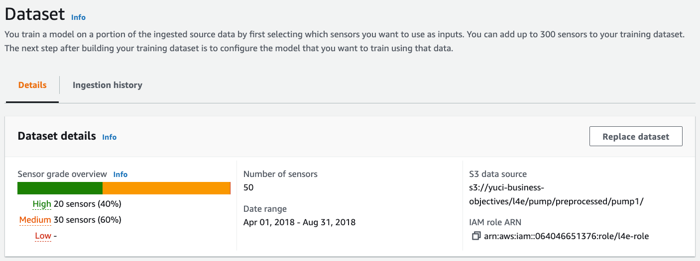Image resolution: width=700 pixels, height=261 pixels.
Task: Click the orange Medium segment of grade bar
Action: (166, 188)
